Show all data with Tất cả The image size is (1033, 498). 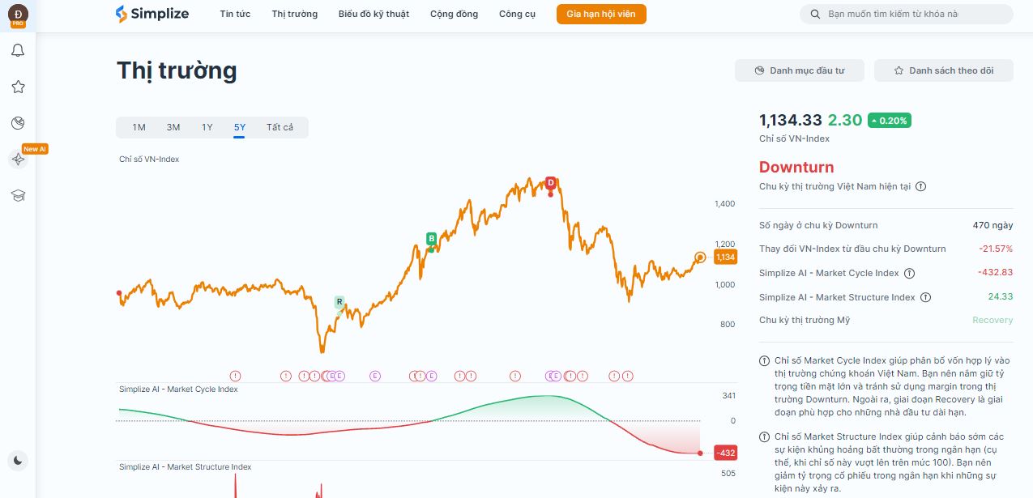click(280, 127)
